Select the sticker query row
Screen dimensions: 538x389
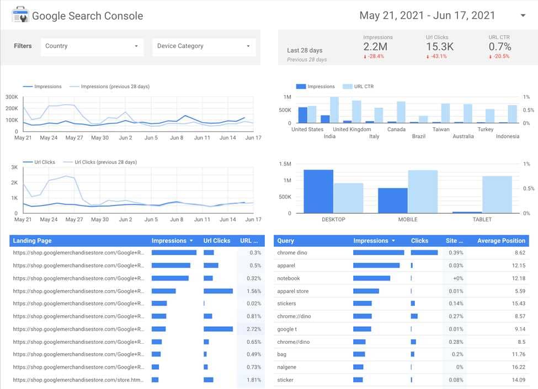click(401, 380)
